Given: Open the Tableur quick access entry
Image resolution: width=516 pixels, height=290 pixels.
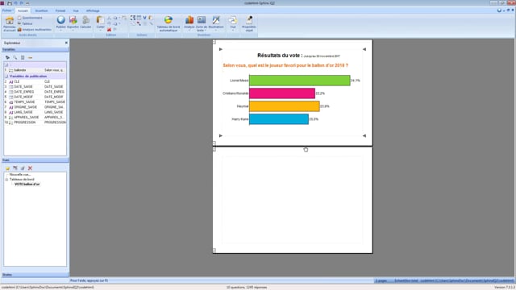Looking at the screenshot, I should pos(25,23).
